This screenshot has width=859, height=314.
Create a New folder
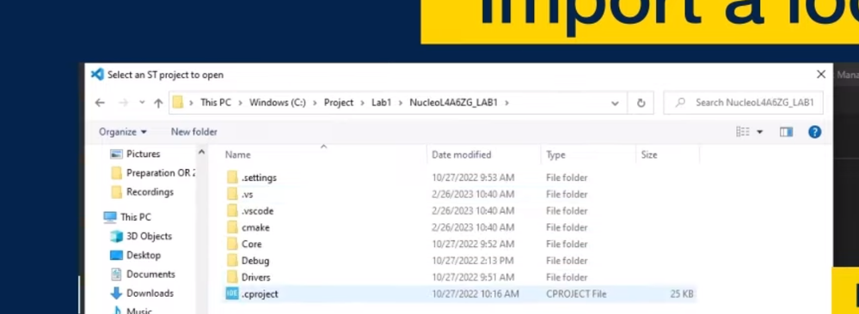click(x=194, y=132)
